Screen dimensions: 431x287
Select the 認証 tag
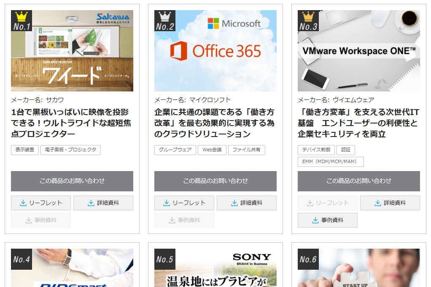(x=346, y=150)
